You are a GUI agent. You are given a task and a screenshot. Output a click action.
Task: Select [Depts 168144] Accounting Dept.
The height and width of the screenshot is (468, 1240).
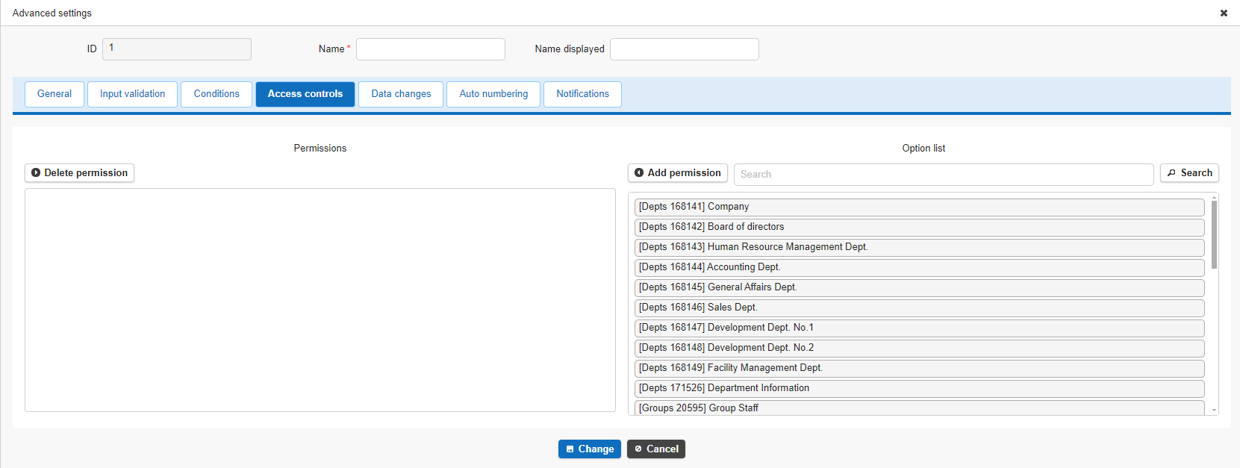(919, 267)
